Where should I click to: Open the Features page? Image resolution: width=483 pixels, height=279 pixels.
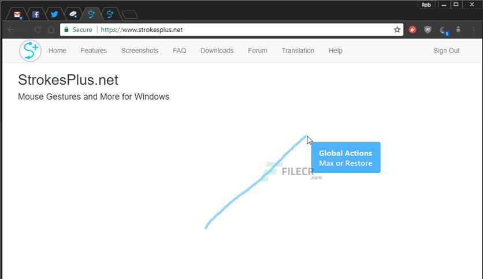coord(94,51)
